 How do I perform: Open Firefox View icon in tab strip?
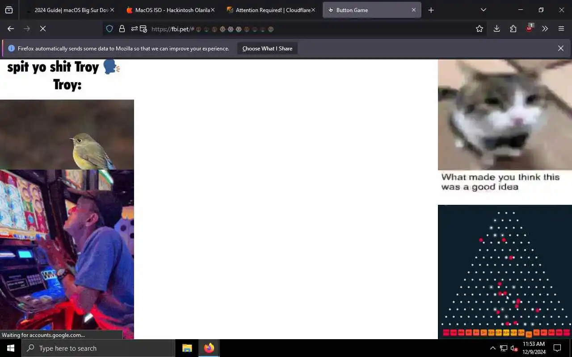click(x=9, y=10)
